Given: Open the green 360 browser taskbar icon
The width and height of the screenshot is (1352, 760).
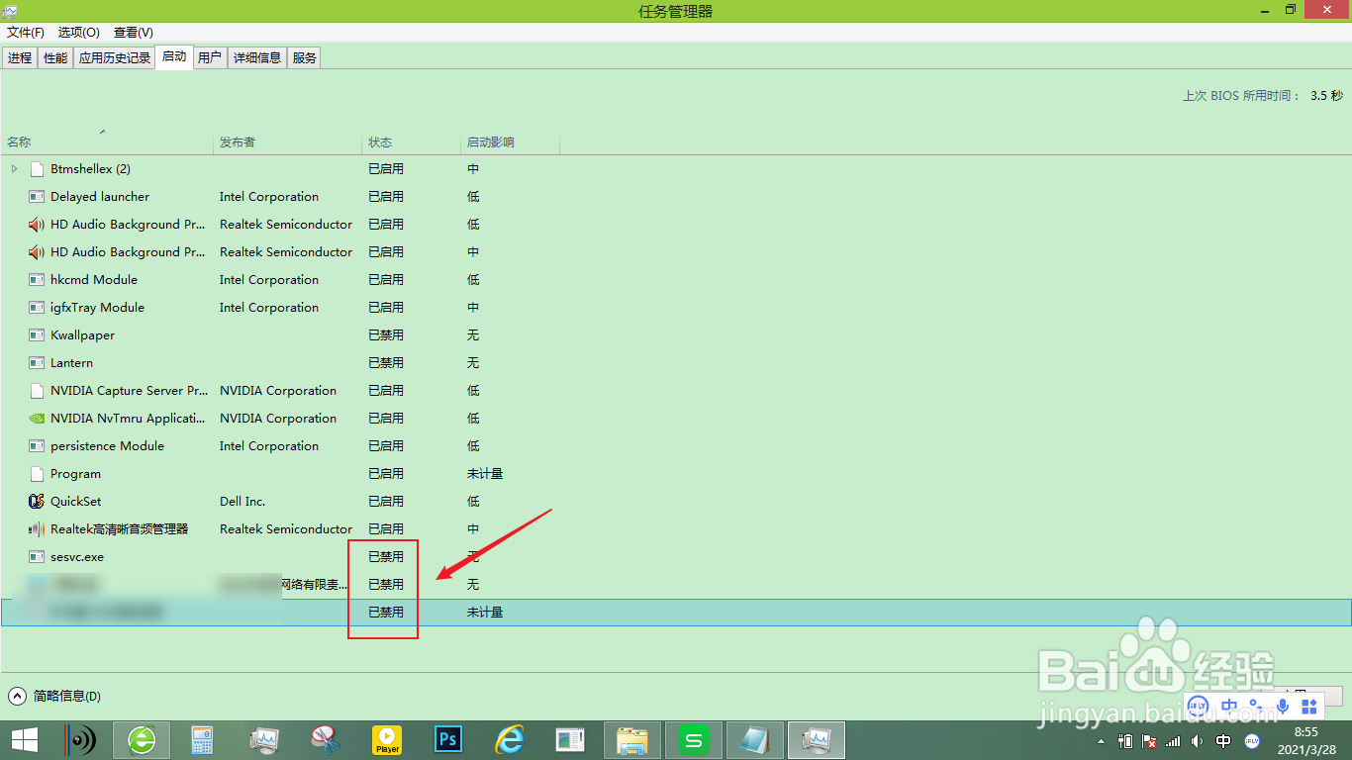Looking at the screenshot, I should (x=142, y=740).
